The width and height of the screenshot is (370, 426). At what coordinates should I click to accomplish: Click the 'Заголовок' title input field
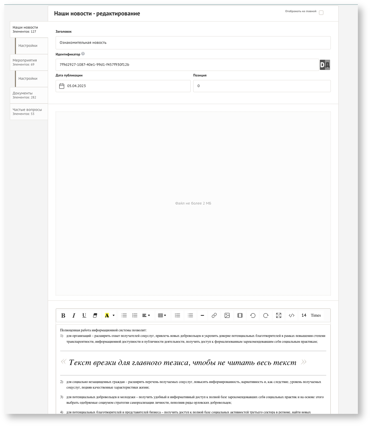tap(193, 43)
